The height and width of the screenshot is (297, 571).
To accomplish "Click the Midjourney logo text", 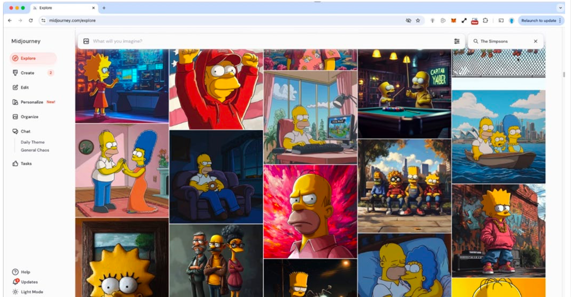I will [x=26, y=41].
